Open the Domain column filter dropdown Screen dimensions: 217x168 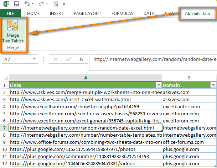coord(213,85)
